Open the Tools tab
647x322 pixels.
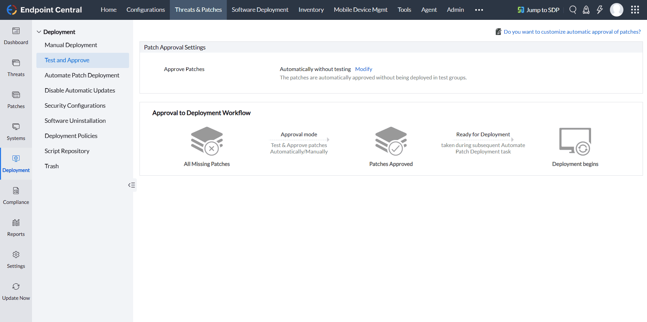point(404,10)
